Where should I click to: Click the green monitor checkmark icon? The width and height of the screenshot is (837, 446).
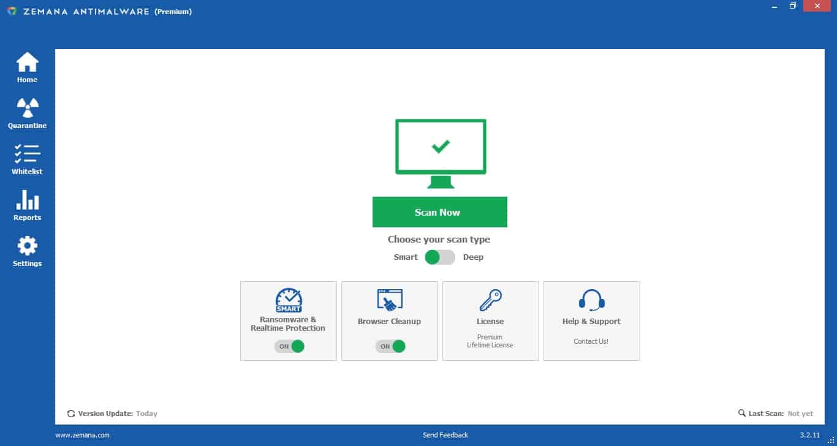[441, 154]
